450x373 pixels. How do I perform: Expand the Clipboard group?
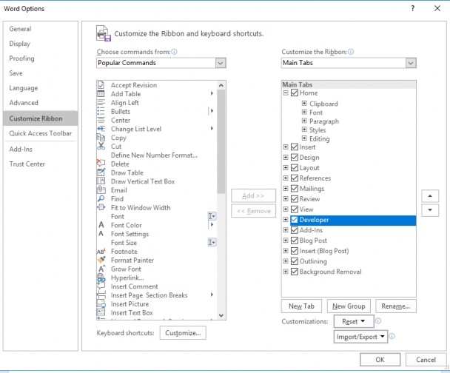pyautogui.click(x=304, y=104)
